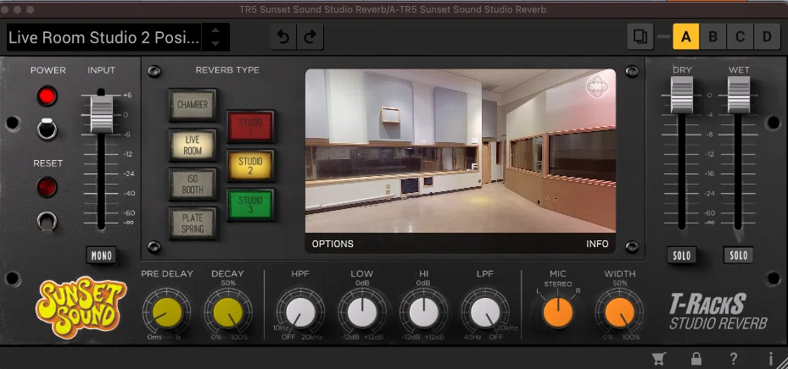
Task: Click the DECAY knob
Action: 228,312
